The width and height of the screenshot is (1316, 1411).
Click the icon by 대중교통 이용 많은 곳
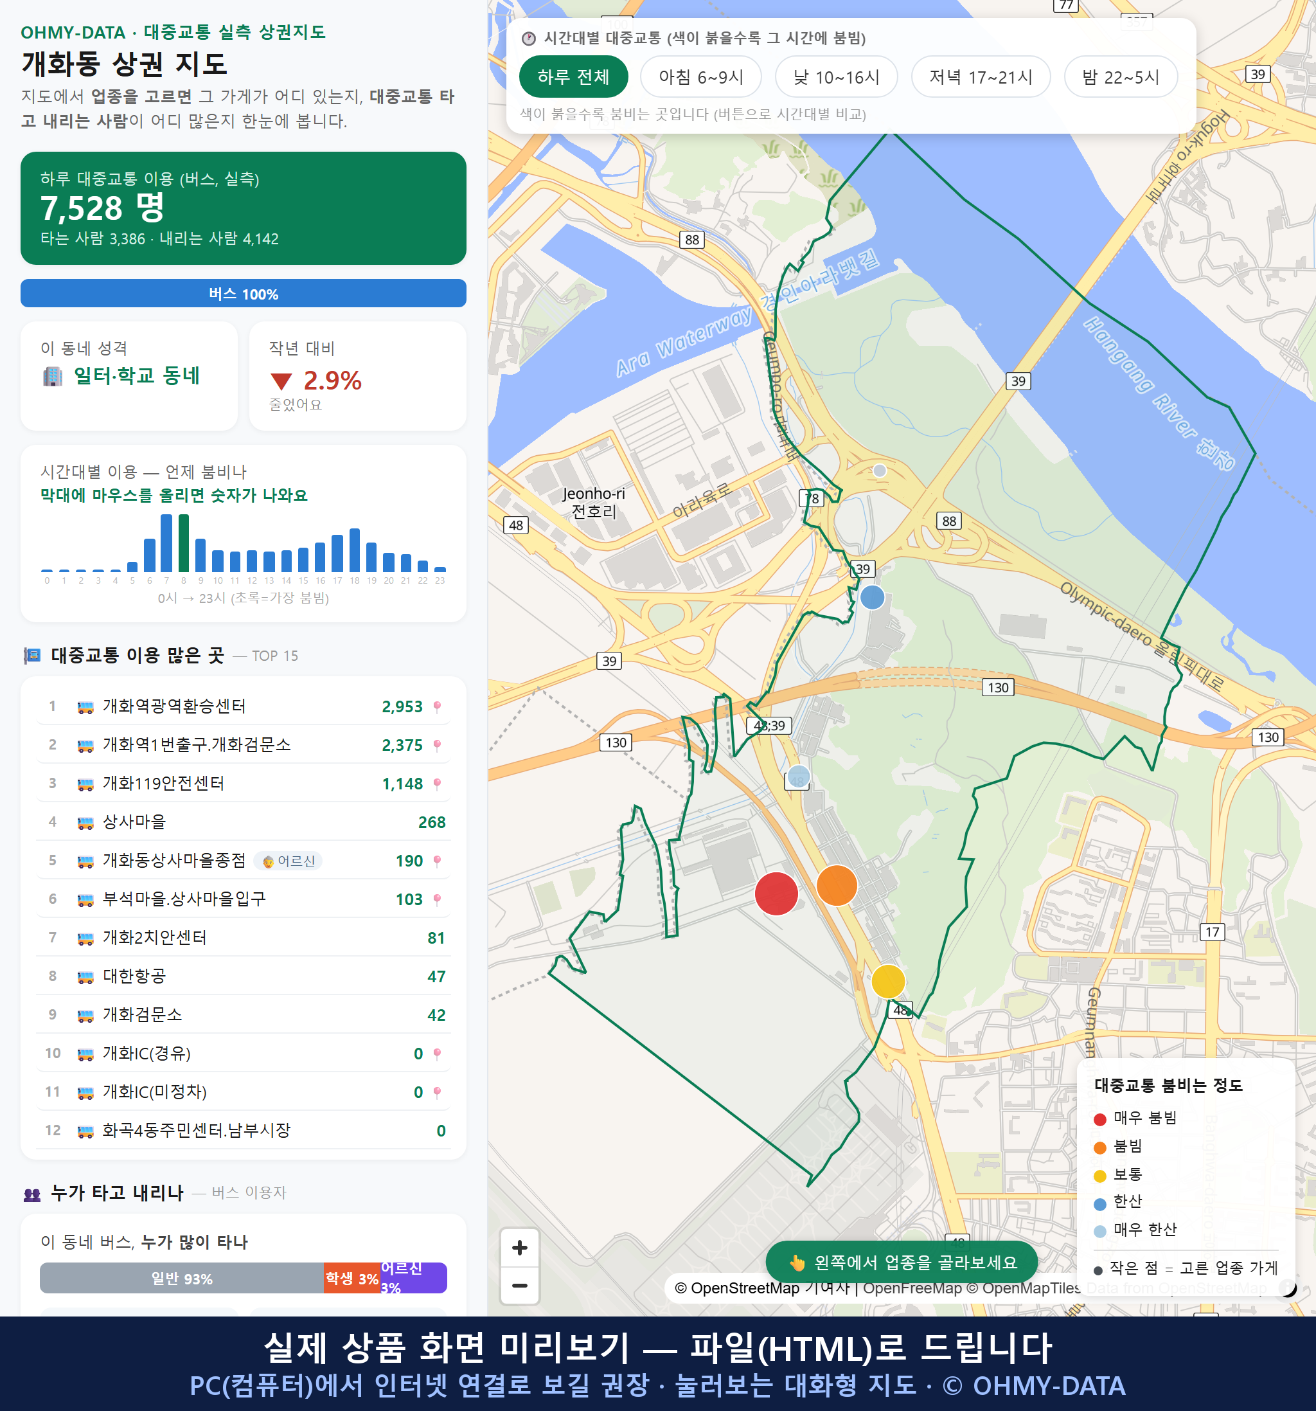click(x=32, y=656)
